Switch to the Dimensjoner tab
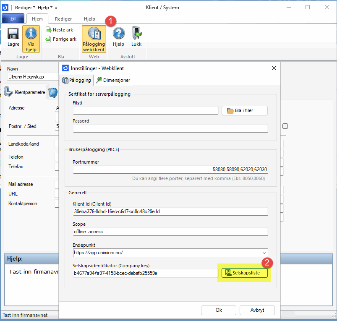This screenshot has height=321, width=337. pyautogui.click(x=113, y=80)
